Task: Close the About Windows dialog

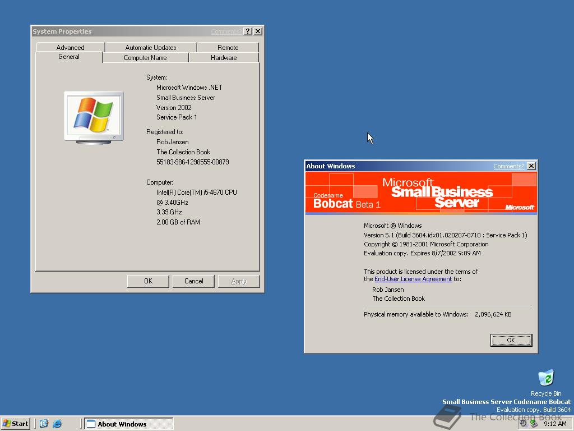Action: pos(531,166)
